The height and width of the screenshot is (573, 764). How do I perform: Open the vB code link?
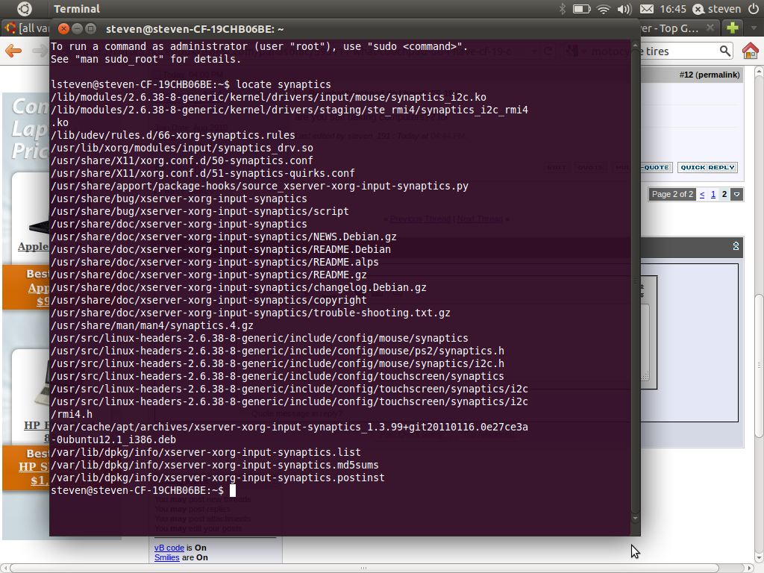tap(169, 548)
